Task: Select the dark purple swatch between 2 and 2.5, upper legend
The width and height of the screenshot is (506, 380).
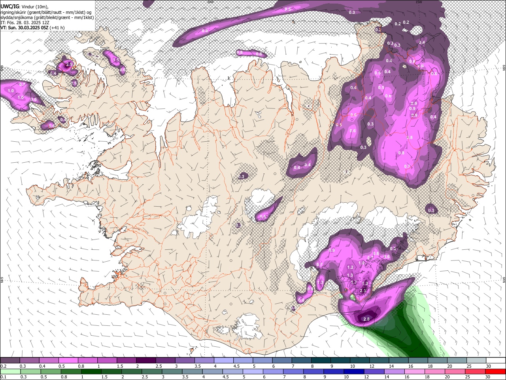Action: tap(146, 361)
